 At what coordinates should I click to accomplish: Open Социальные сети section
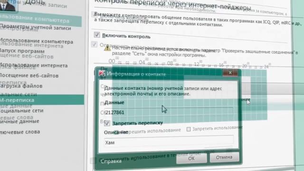[x=22, y=111]
